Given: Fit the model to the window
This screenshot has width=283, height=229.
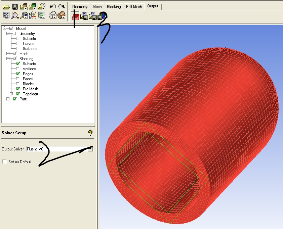Looking at the screenshot, I should click(x=6, y=15).
